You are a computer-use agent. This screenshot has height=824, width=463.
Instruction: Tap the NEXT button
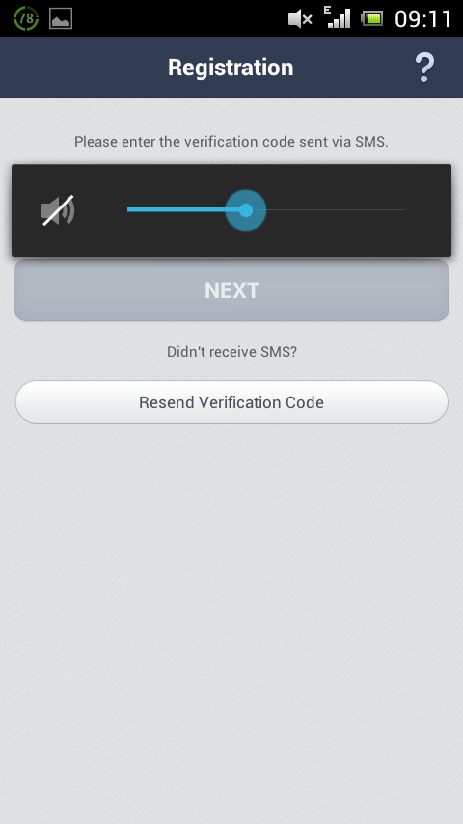click(231, 290)
